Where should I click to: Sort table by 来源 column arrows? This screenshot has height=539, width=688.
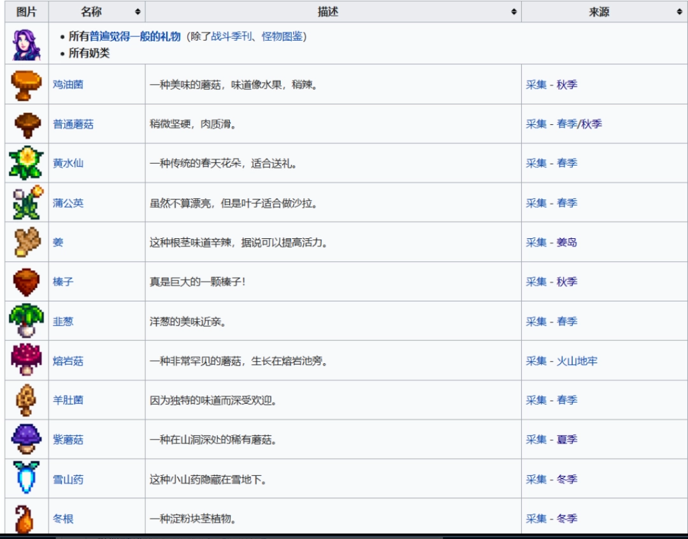(x=679, y=12)
